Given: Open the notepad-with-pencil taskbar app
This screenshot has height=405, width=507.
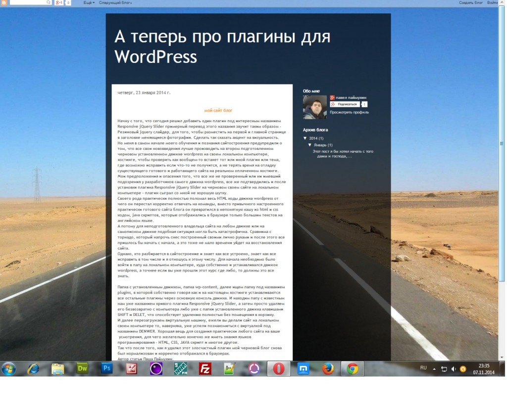Looking at the screenshot, I should [230, 369].
